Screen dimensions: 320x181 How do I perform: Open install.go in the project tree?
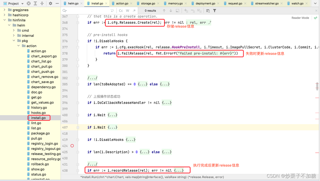pyautogui.click(x=38, y=118)
